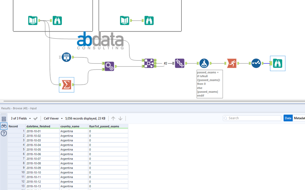This screenshot has width=305, height=190.
Task: Click the 'Results - Browse (48) - Input' title
Action: tap(19, 108)
